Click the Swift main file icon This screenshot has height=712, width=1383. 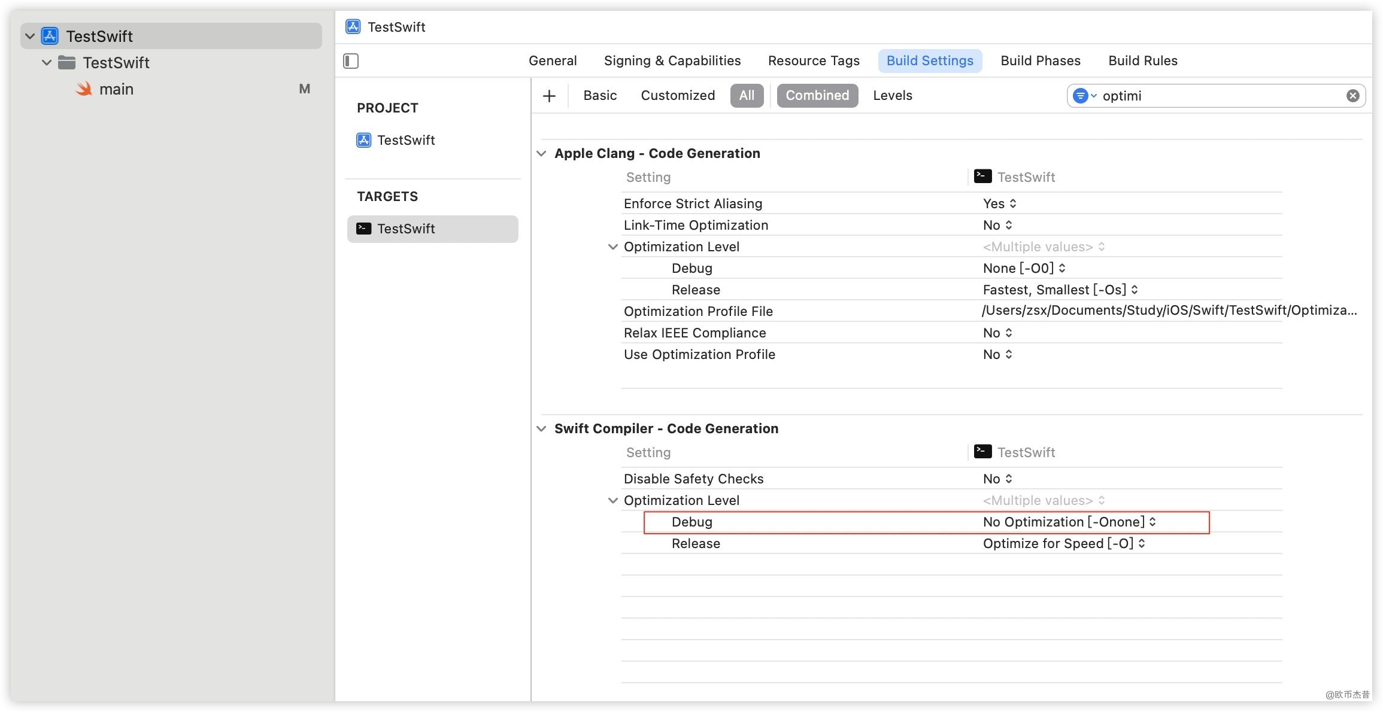pyautogui.click(x=84, y=89)
